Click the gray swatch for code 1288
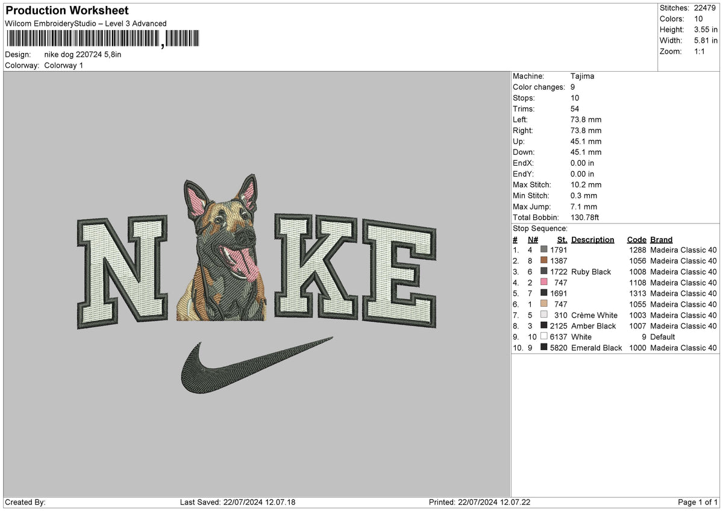 click(544, 250)
